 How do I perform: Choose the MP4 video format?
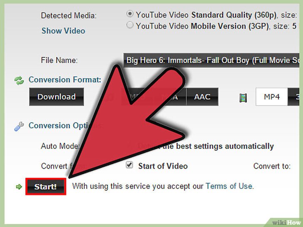tap(272, 97)
